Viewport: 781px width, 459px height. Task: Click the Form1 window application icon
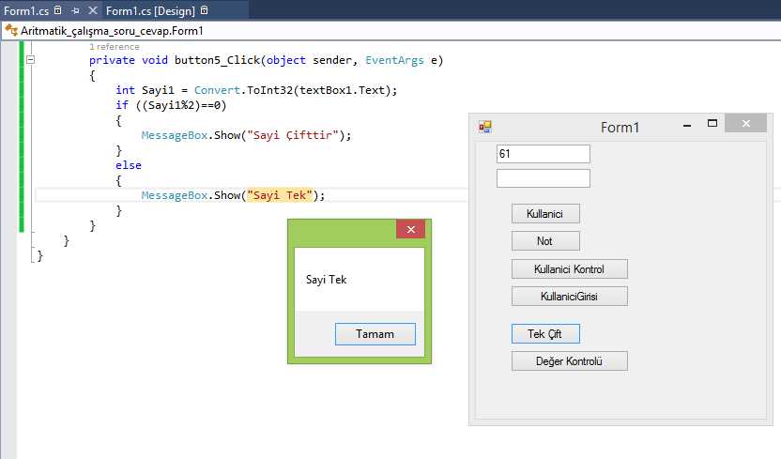(485, 127)
